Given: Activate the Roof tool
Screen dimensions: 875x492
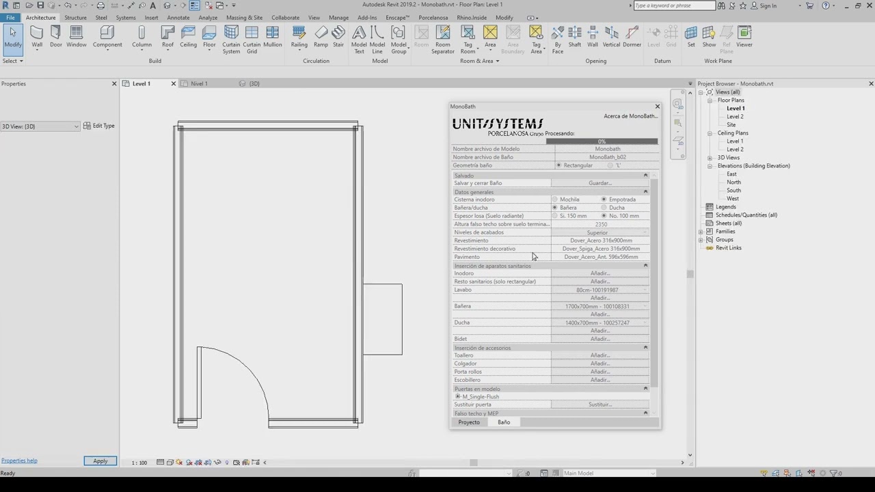Looking at the screenshot, I should pyautogui.click(x=167, y=37).
